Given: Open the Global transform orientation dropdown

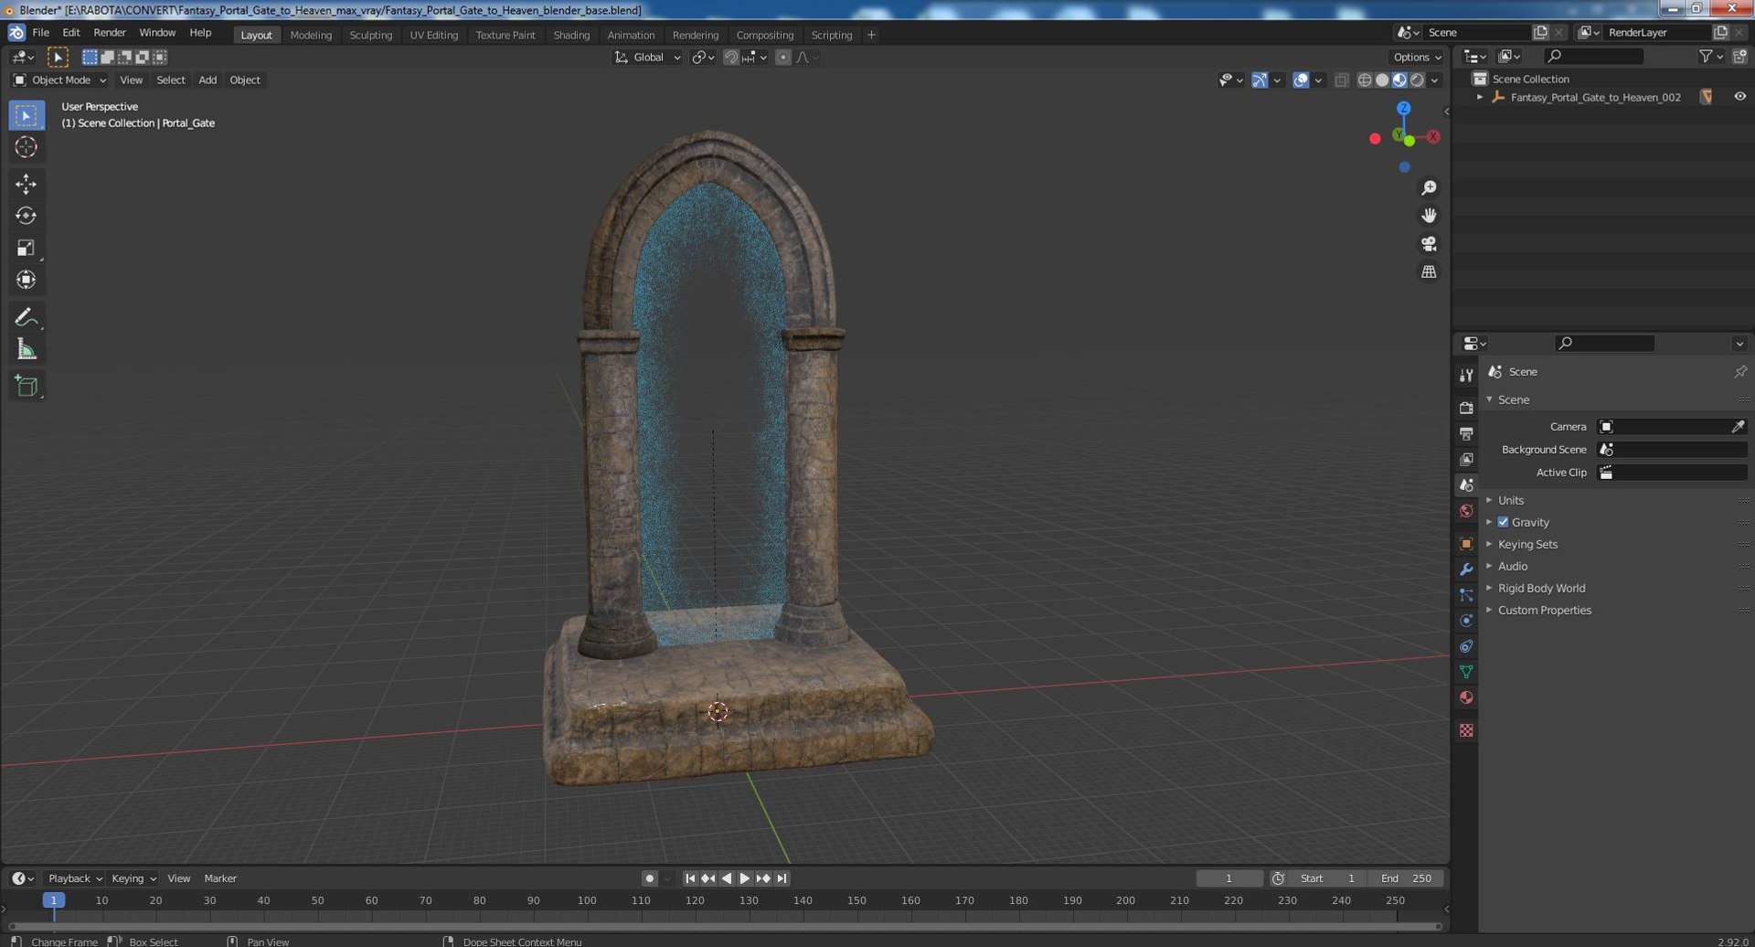Looking at the screenshot, I should pyautogui.click(x=647, y=58).
